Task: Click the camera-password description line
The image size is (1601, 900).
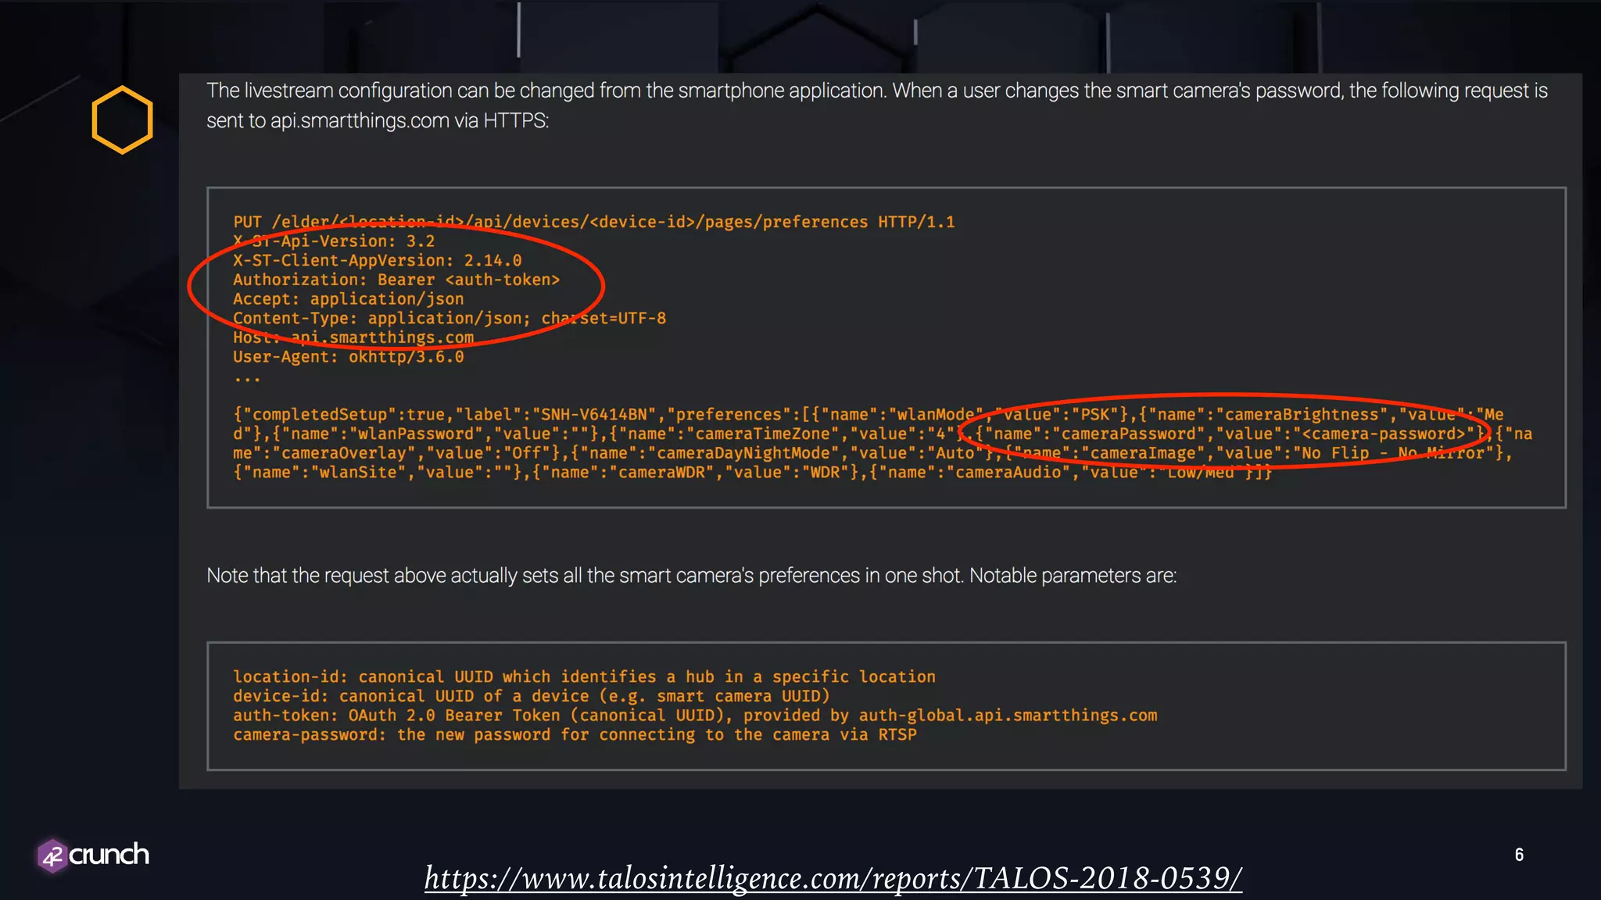Action: pos(575,734)
